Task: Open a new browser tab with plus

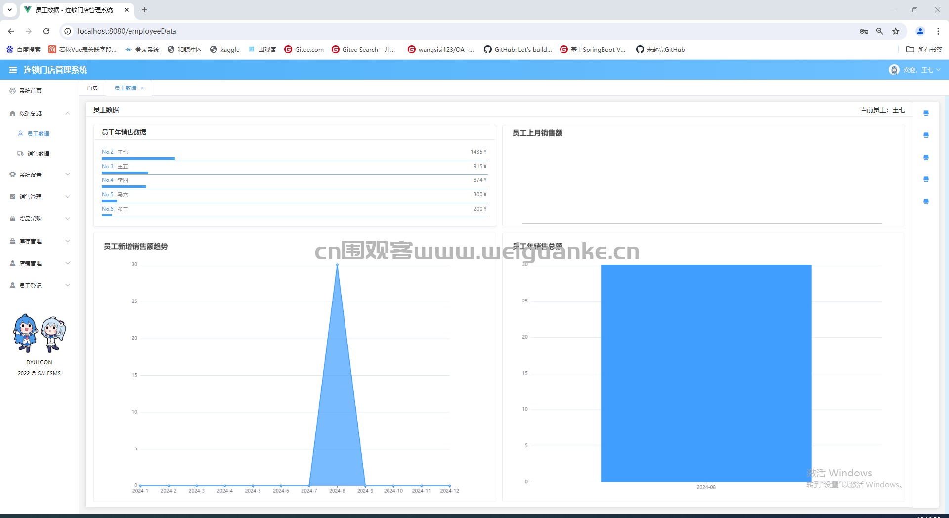Action: [x=144, y=10]
